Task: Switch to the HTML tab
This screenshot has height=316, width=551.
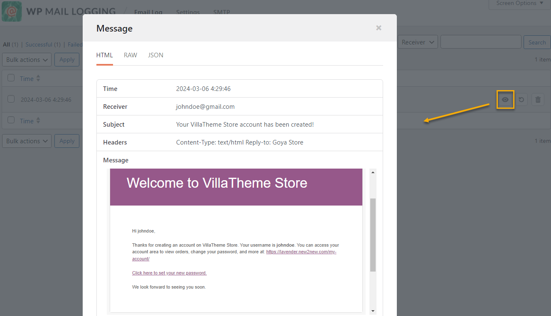Action: coord(105,55)
